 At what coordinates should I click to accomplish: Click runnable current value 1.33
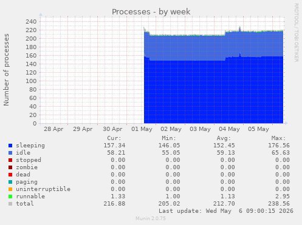pos(118,196)
